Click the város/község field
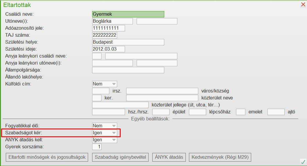The height and width of the screenshot is (166, 307). click(x=162, y=91)
